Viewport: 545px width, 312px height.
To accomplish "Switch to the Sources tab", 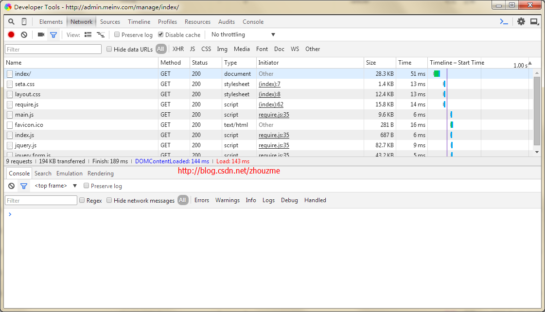I will [x=110, y=21].
